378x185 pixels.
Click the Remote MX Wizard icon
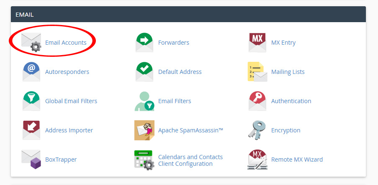click(257, 160)
